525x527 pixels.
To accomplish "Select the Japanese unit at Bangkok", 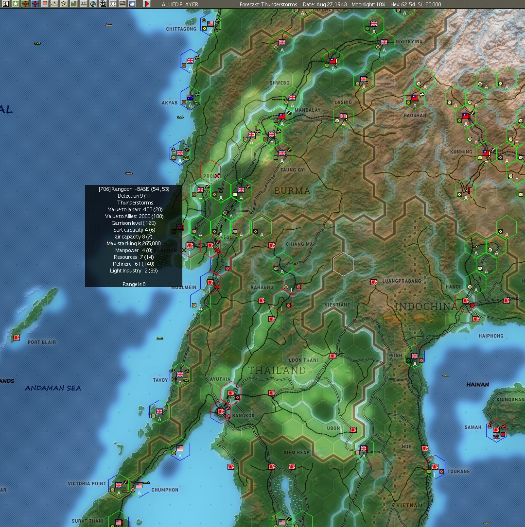I will click(220, 411).
